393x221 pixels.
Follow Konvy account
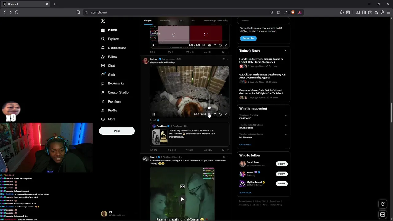pos(282,174)
